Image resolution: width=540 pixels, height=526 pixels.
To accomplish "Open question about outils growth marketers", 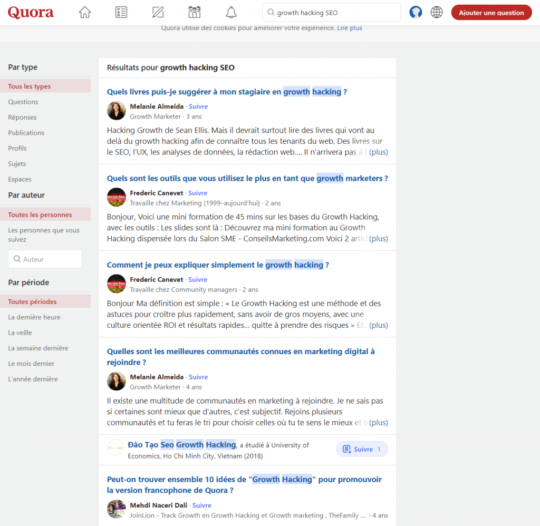I will click(247, 178).
